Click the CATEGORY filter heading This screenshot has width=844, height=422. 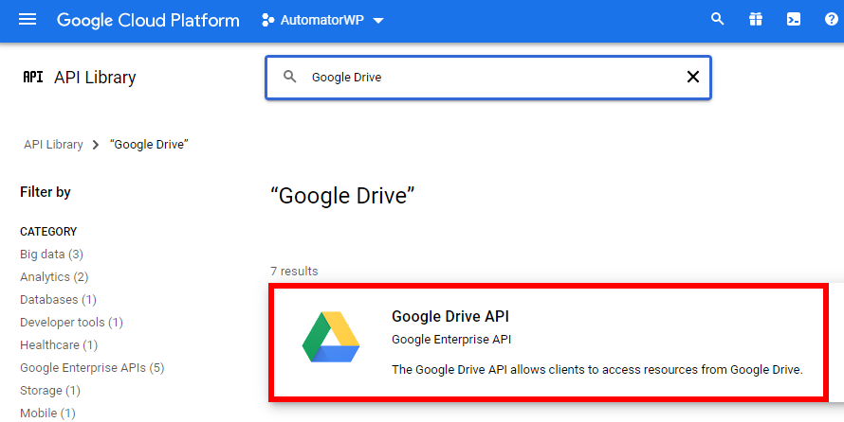pyautogui.click(x=48, y=232)
